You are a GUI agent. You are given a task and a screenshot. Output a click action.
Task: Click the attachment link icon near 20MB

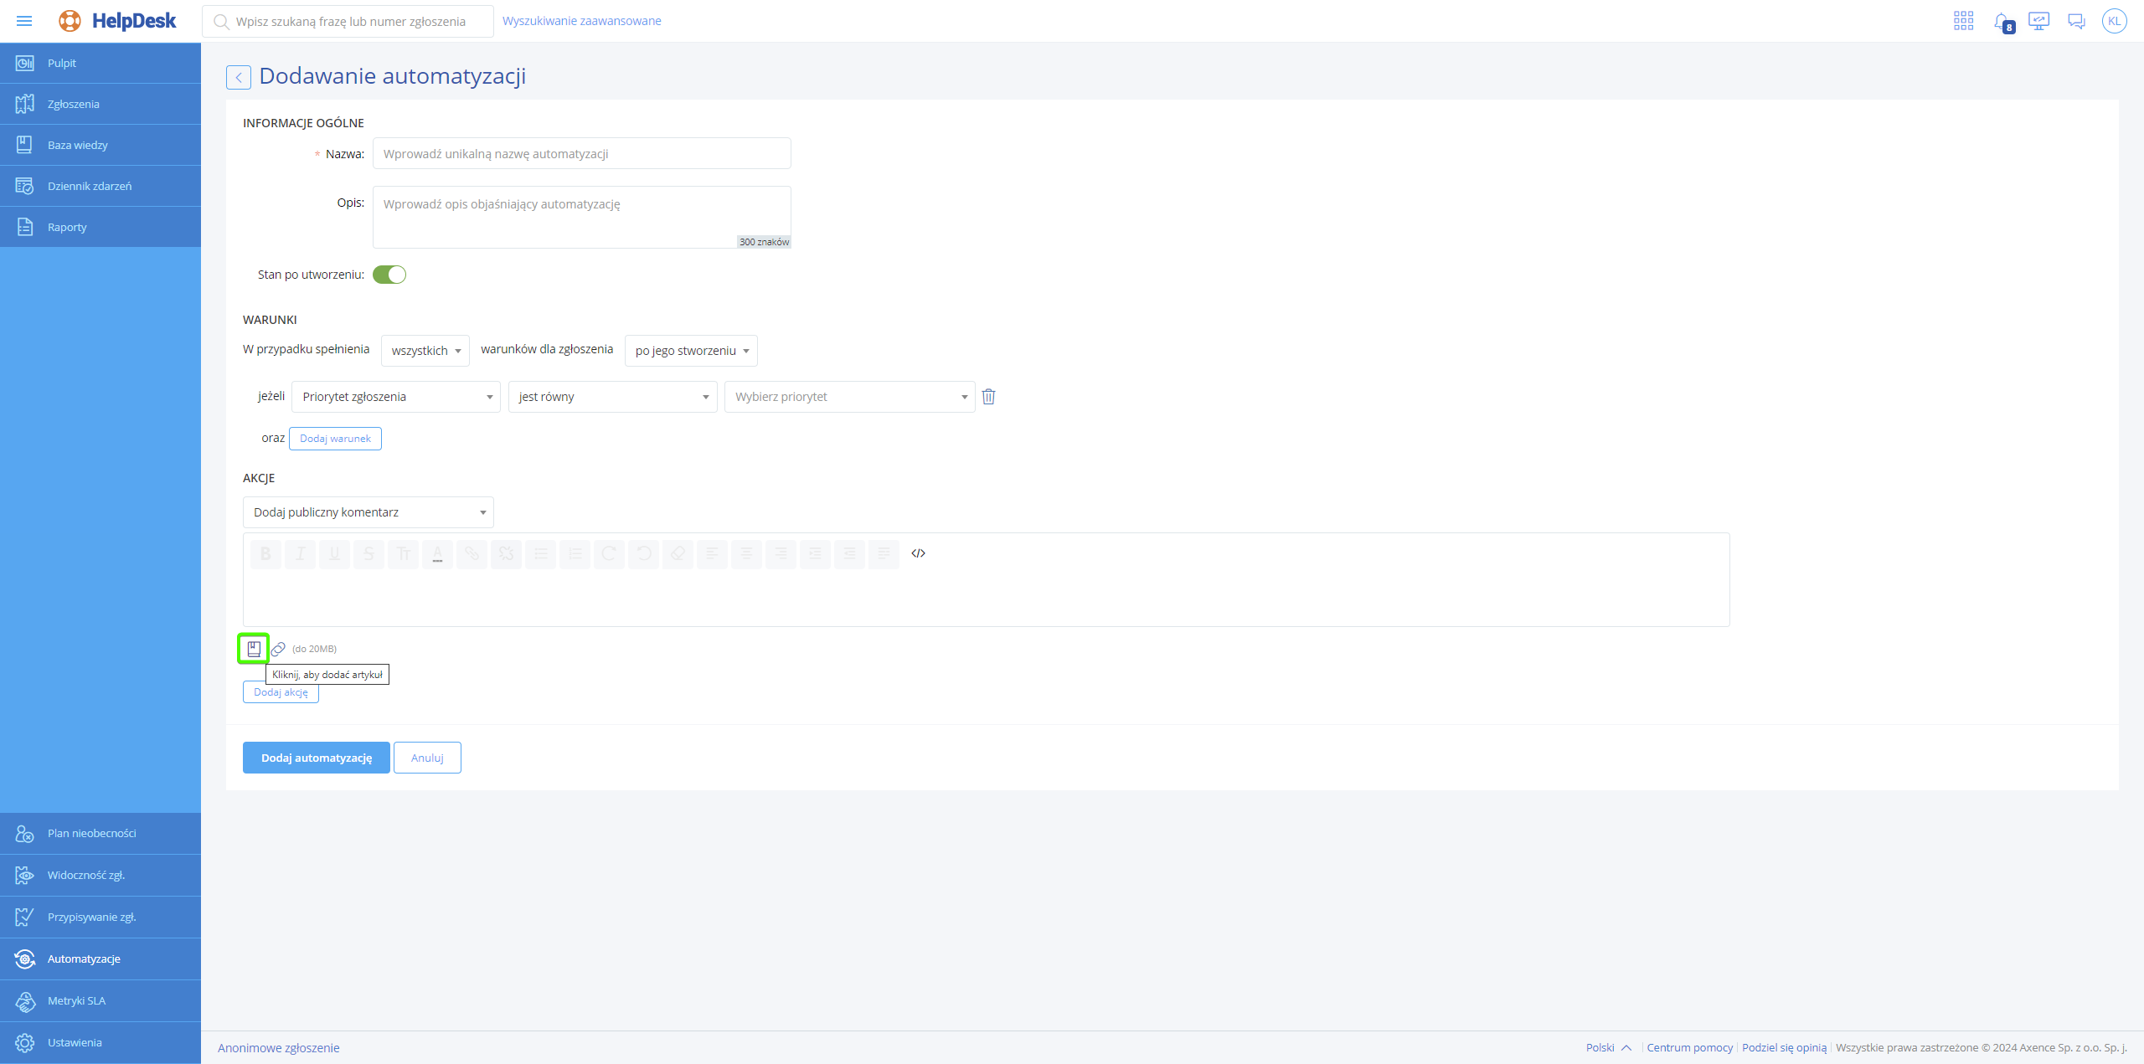click(278, 649)
